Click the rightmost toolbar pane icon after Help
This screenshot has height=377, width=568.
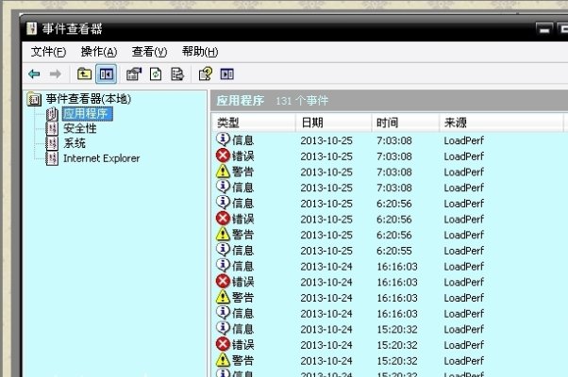226,74
